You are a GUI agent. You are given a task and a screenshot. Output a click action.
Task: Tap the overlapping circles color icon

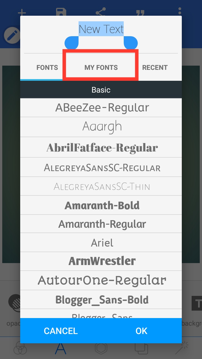20,348
